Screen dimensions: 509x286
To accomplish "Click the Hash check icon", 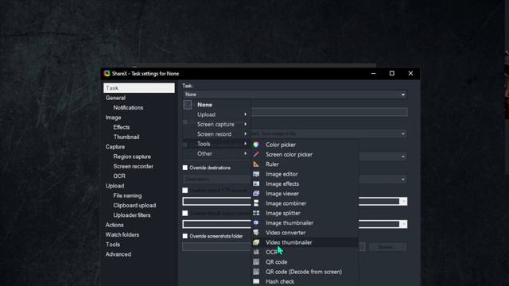I will (256, 281).
